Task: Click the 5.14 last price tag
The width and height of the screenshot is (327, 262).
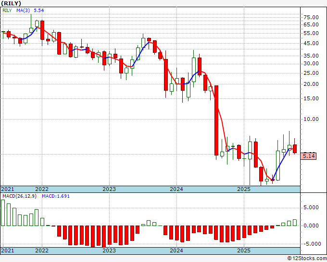Action: (x=308, y=156)
